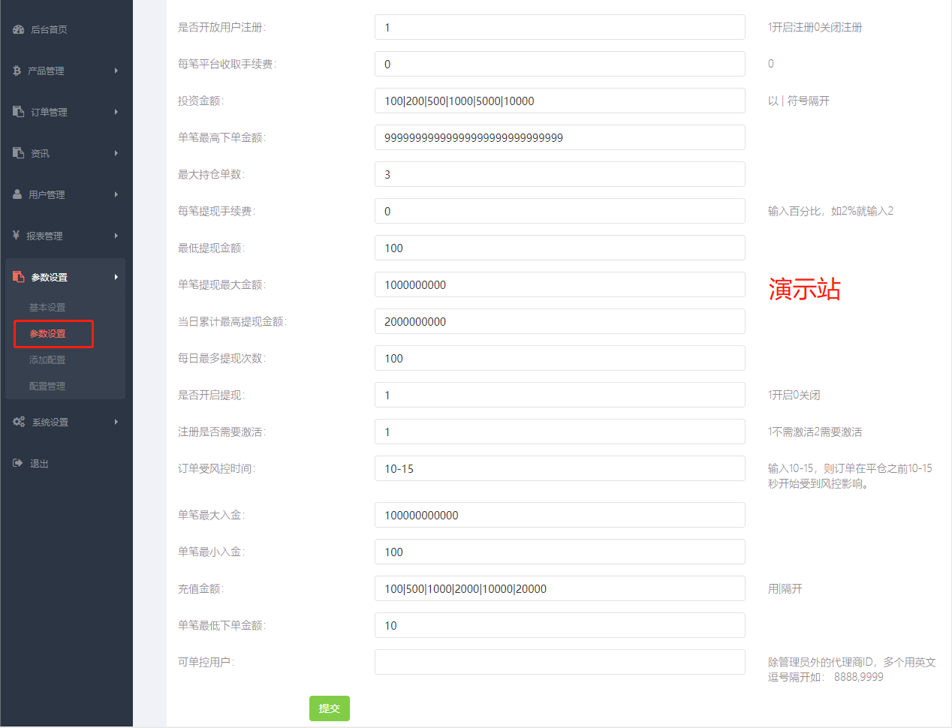Viewport: 952px width, 728px height.
Task: Click the user icon beside 用户管理
Action: pos(17,194)
